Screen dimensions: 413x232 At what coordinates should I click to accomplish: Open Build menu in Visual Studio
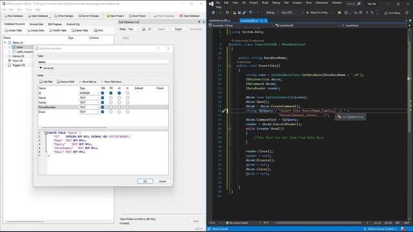[x=265, y=3]
